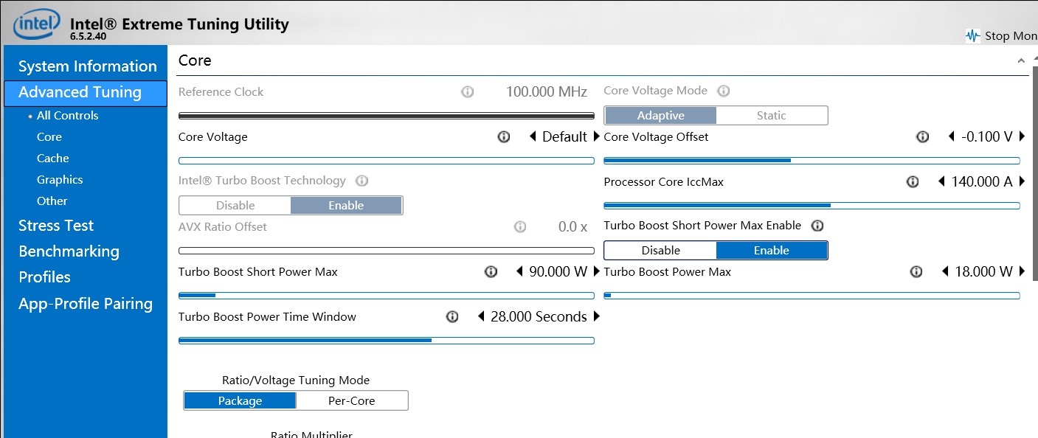
Task: Adjust the Core Voltage Offset slider
Action: [812, 161]
